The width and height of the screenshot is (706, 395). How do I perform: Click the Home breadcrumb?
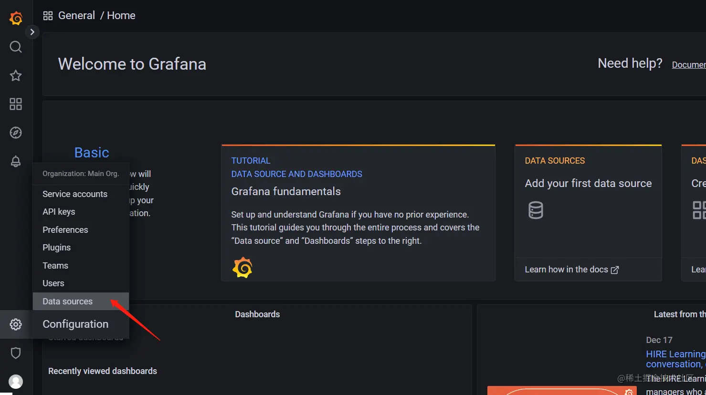pyautogui.click(x=121, y=16)
